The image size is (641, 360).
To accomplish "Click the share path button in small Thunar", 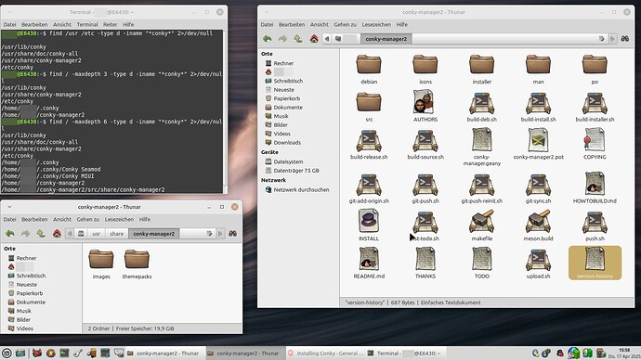I will pos(116,234).
